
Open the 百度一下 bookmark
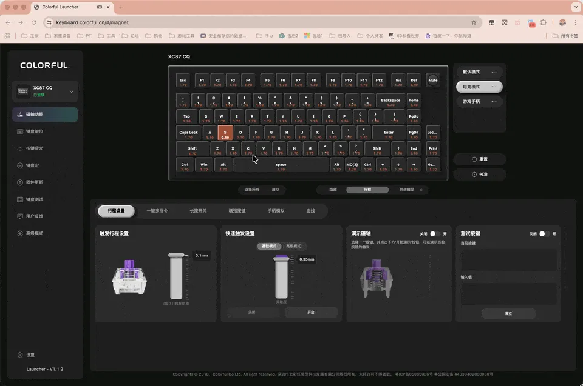click(448, 36)
